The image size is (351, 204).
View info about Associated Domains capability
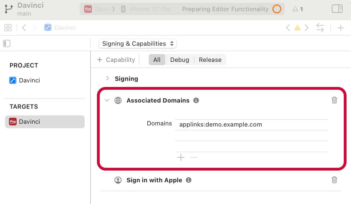click(196, 100)
